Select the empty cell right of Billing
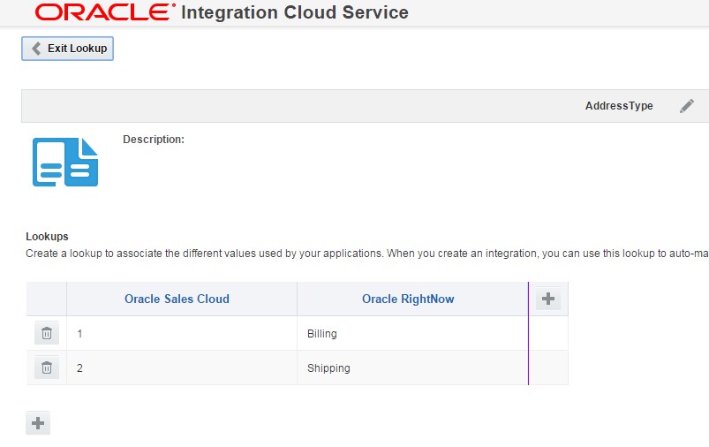Image resolution: width=709 pixels, height=447 pixels. (x=548, y=334)
